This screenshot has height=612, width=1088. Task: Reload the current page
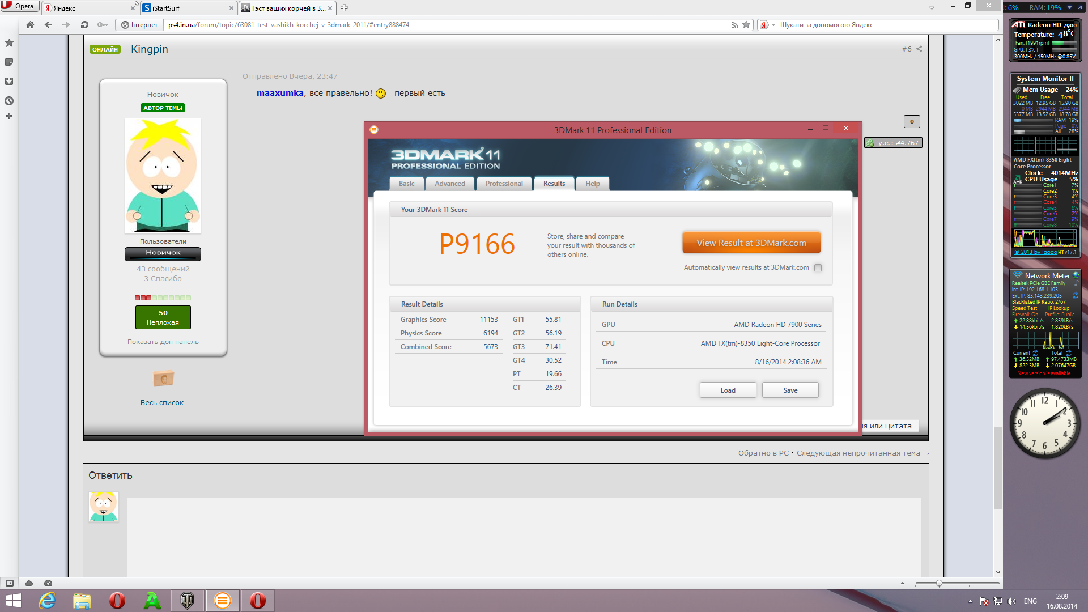(x=84, y=25)
